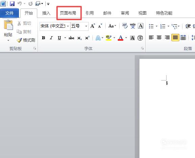Click inside the blank document page
This screenshot has height=158, width=195.
click(167, 108)
